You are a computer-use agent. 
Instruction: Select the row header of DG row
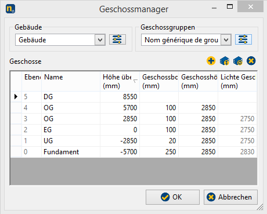(x=16, y=97)
